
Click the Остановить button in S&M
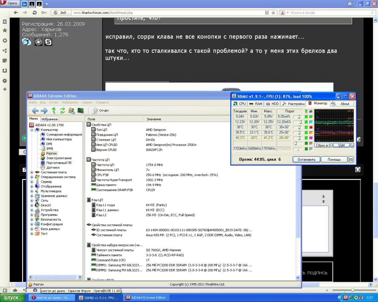(306, 159)
